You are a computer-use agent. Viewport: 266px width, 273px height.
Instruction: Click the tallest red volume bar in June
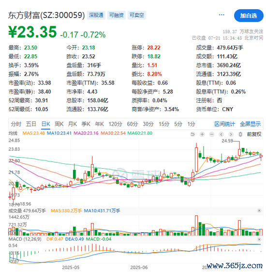click(x=196, y=225)
